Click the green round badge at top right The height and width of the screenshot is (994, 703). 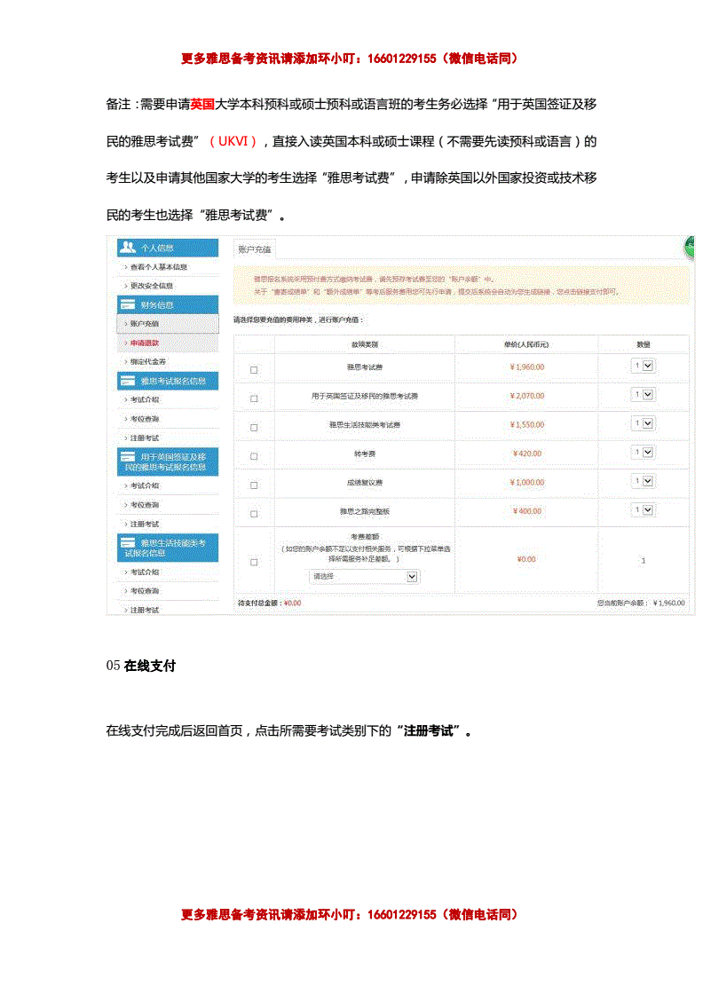[x=689, y=248]
